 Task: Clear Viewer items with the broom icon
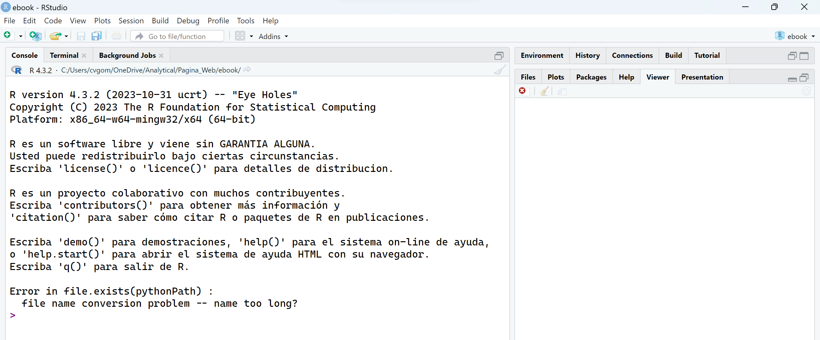(x=544, y=91)
